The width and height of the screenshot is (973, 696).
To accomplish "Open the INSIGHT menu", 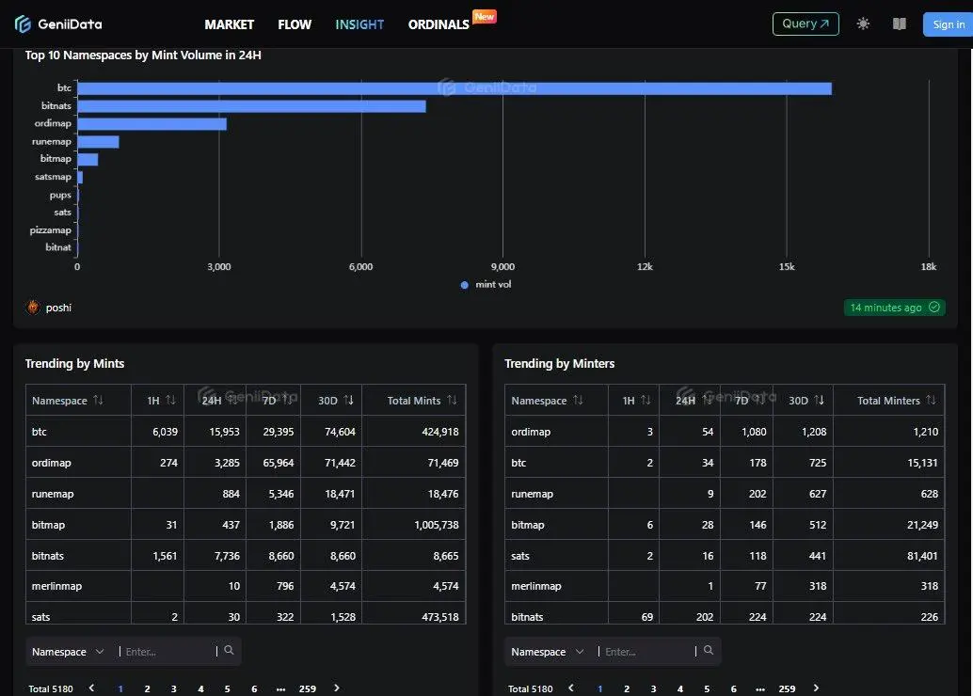I will [x=359, y=24].
